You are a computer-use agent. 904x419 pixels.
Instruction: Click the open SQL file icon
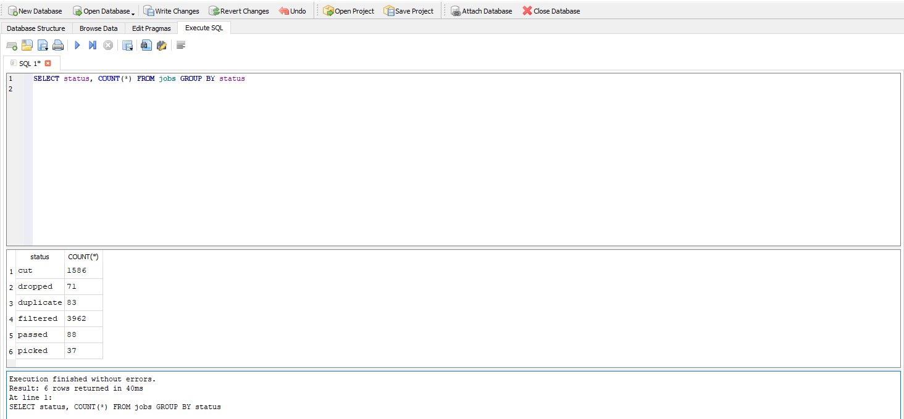tap(27, 45)
